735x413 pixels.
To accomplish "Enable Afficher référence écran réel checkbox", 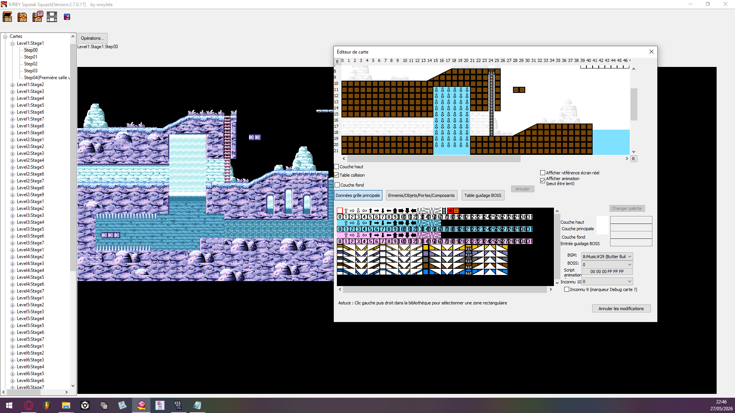I will point(542,173).
